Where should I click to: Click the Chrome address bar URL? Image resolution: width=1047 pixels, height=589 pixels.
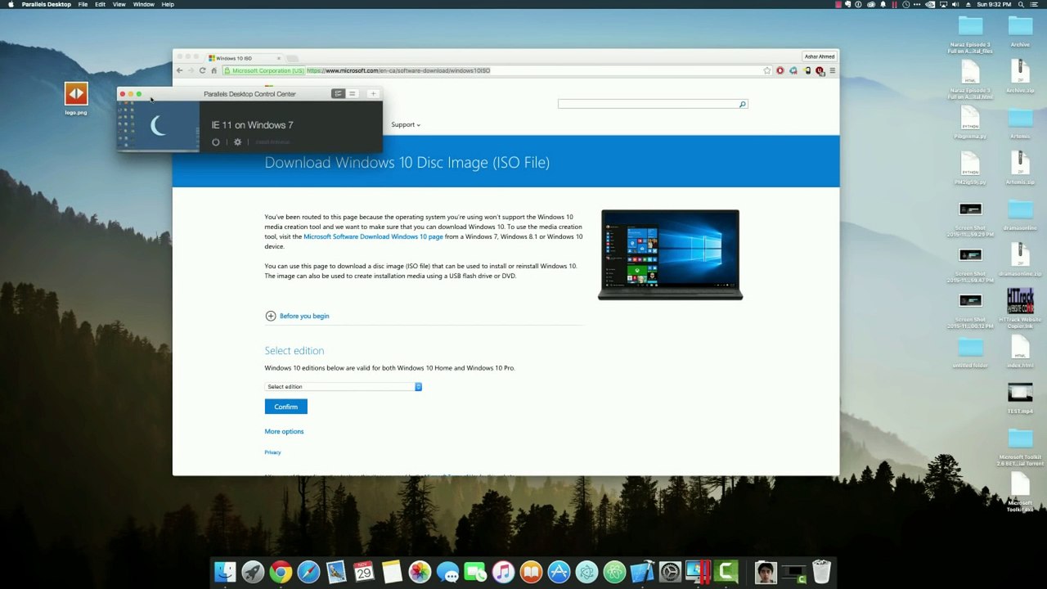[398, 71]
